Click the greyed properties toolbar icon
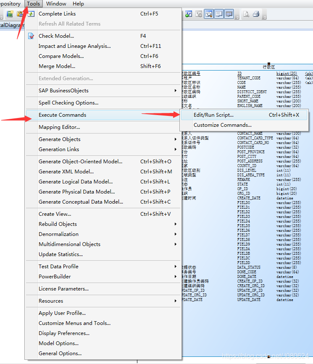313x364 pixels. (x=199, y=14)
